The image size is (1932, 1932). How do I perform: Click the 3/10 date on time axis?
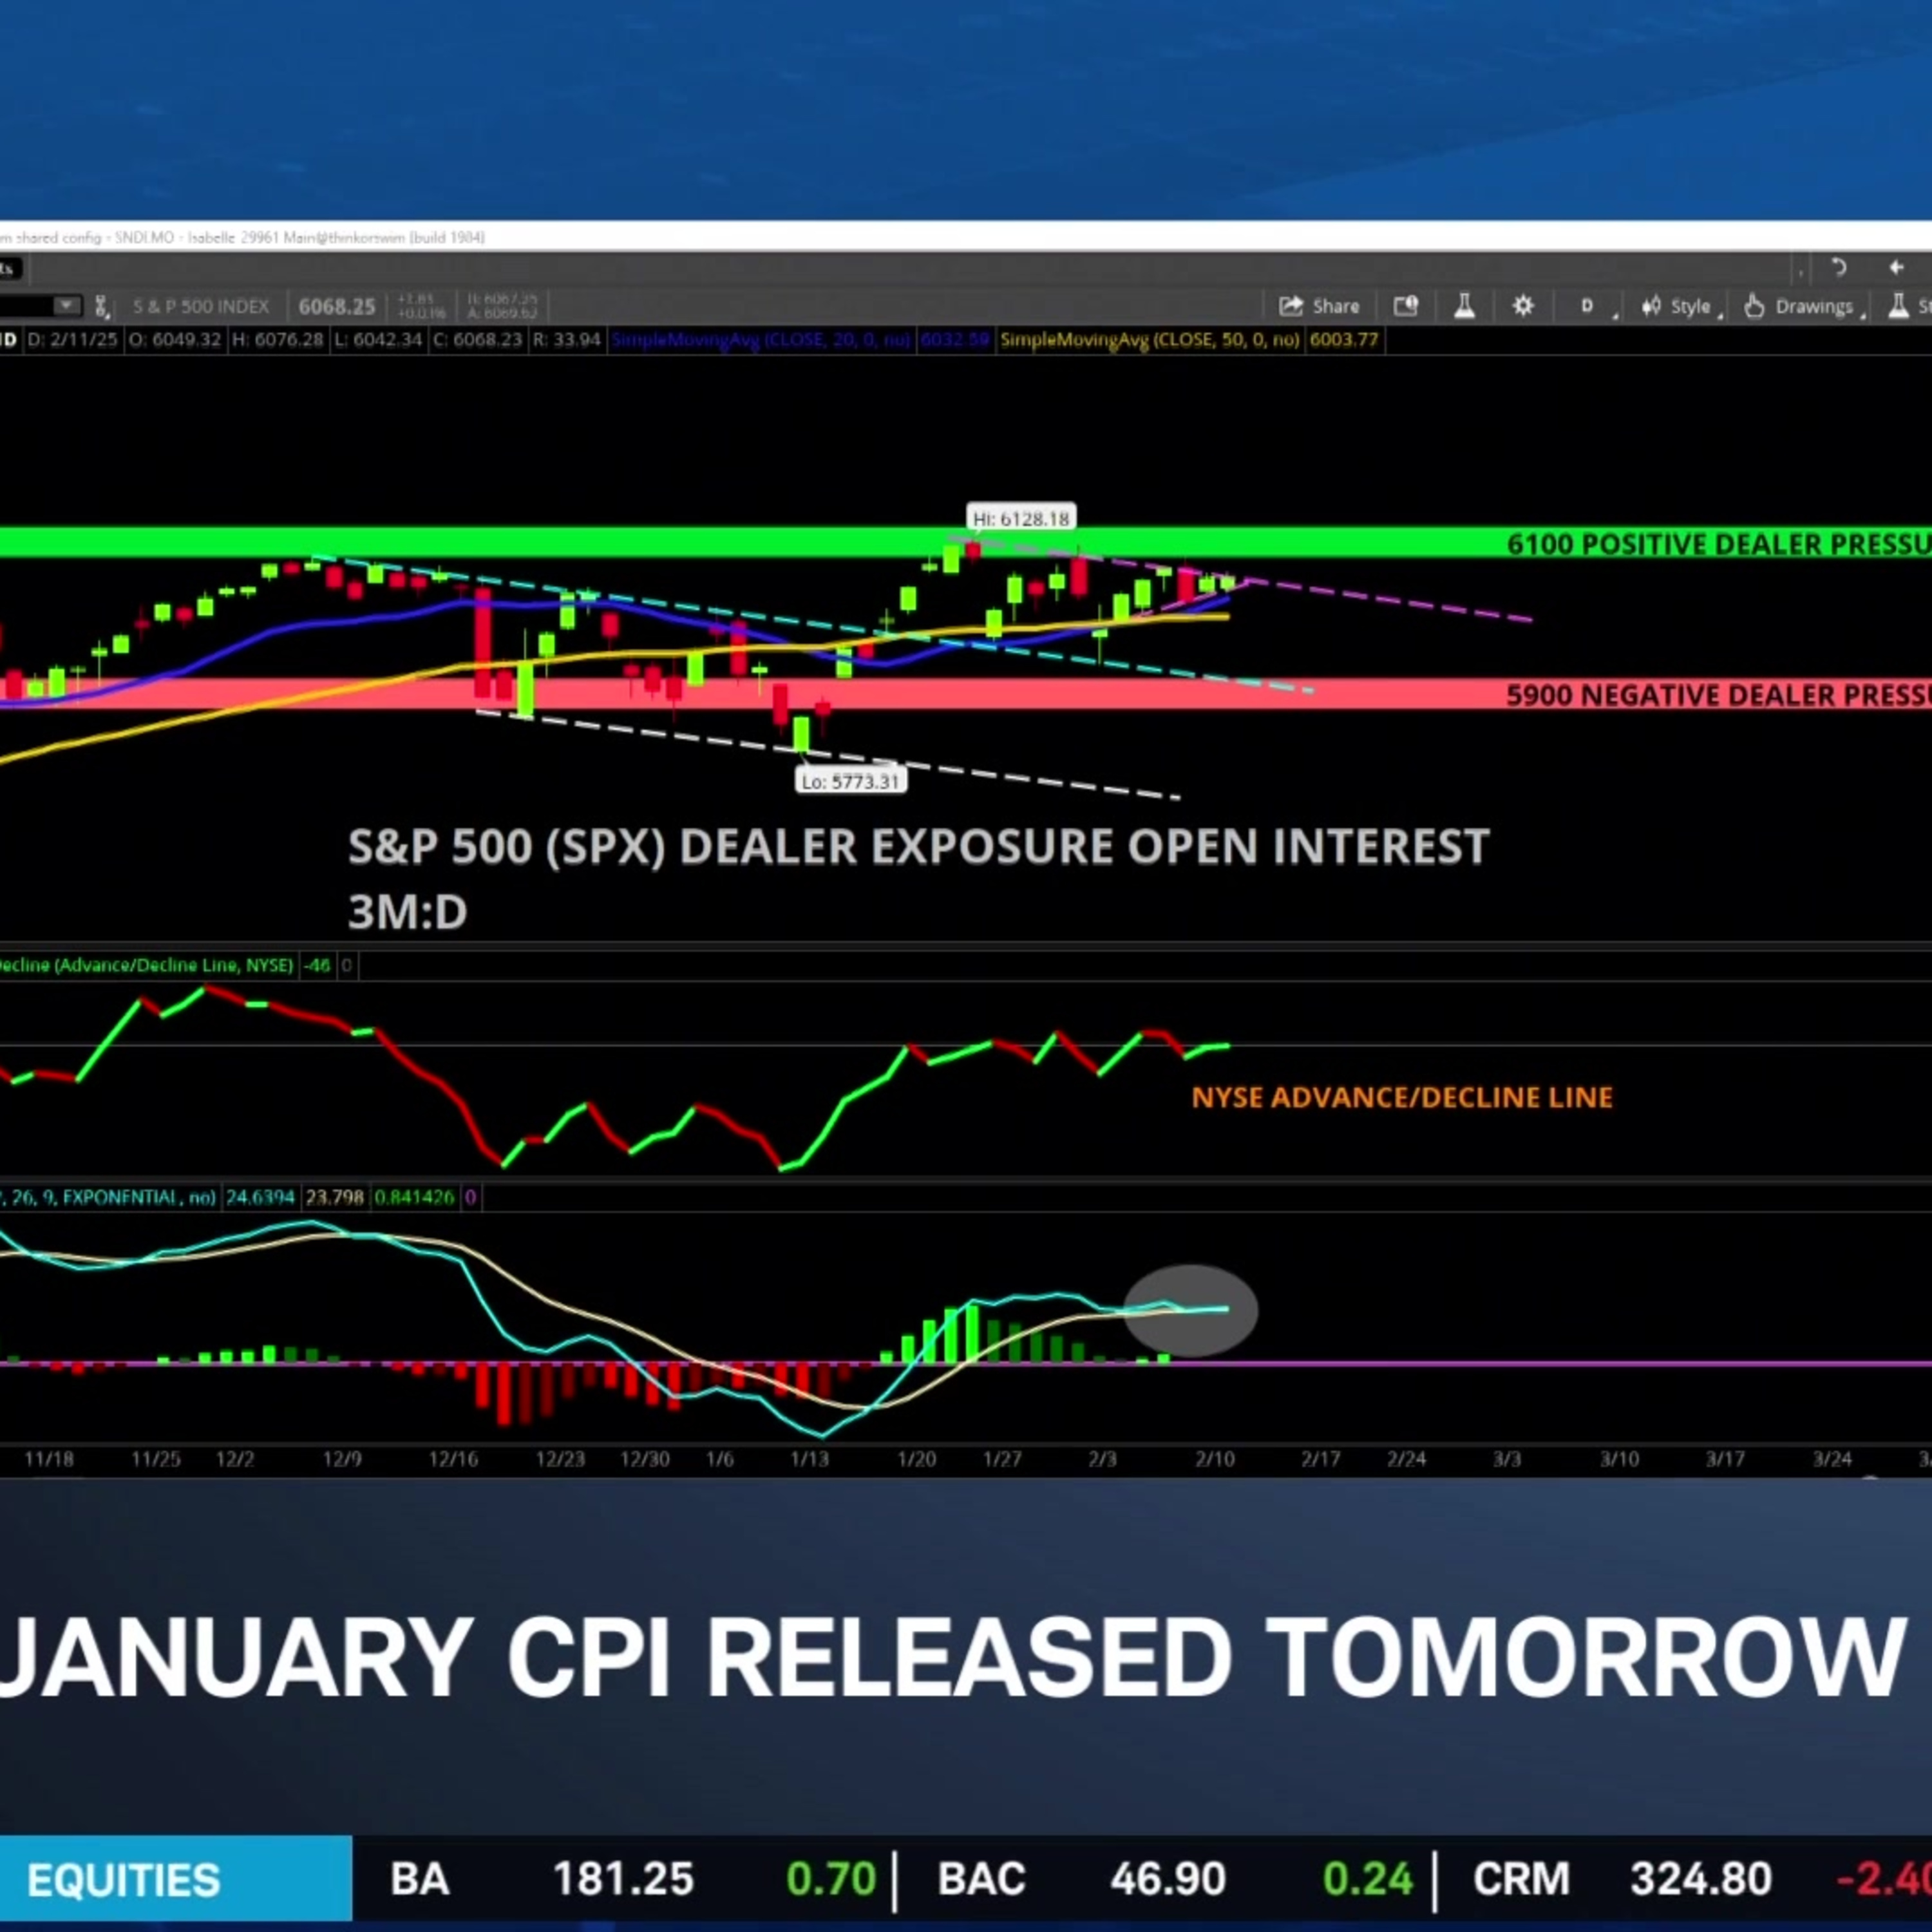1619,1459
